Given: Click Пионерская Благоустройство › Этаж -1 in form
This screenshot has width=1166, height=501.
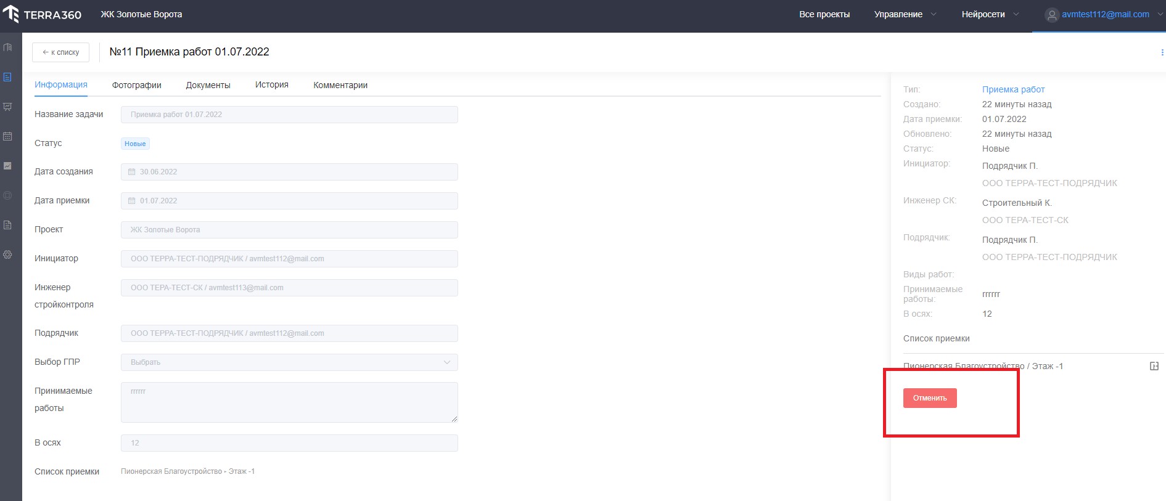Looking at the screenshot, I should click(187, 471).
